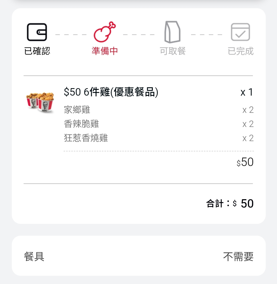Tap the 不需要 cutlery option
The image size is (277, 284).
[x=238, y=257]
